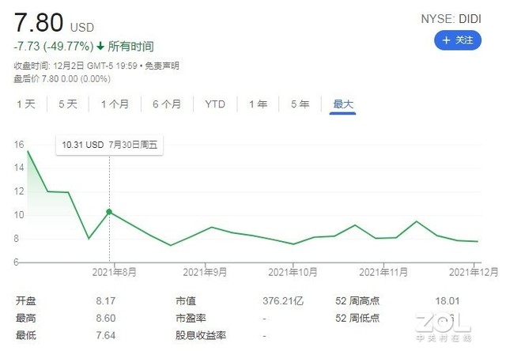
Task: Click the 52 周低点 label
Action: [357, 319]
